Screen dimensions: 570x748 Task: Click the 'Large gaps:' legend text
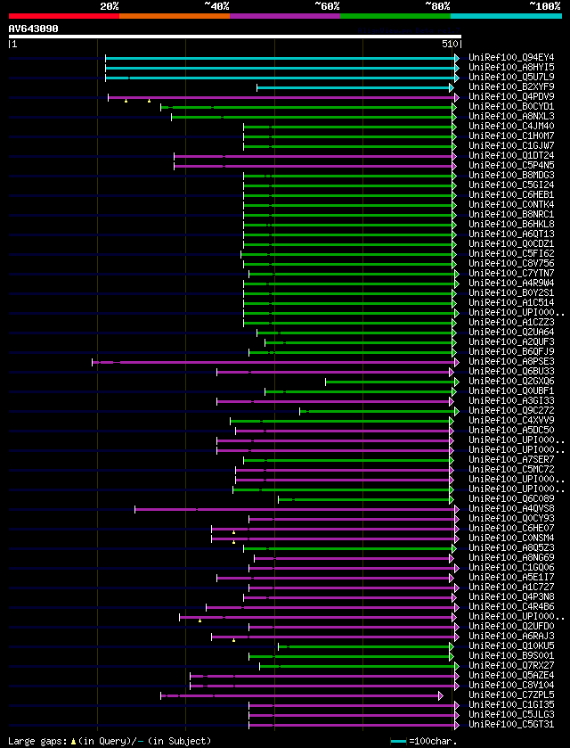click(37, 742)
